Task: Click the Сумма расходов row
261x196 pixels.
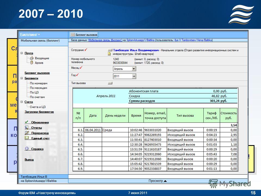Action: (x=183, y=101)
